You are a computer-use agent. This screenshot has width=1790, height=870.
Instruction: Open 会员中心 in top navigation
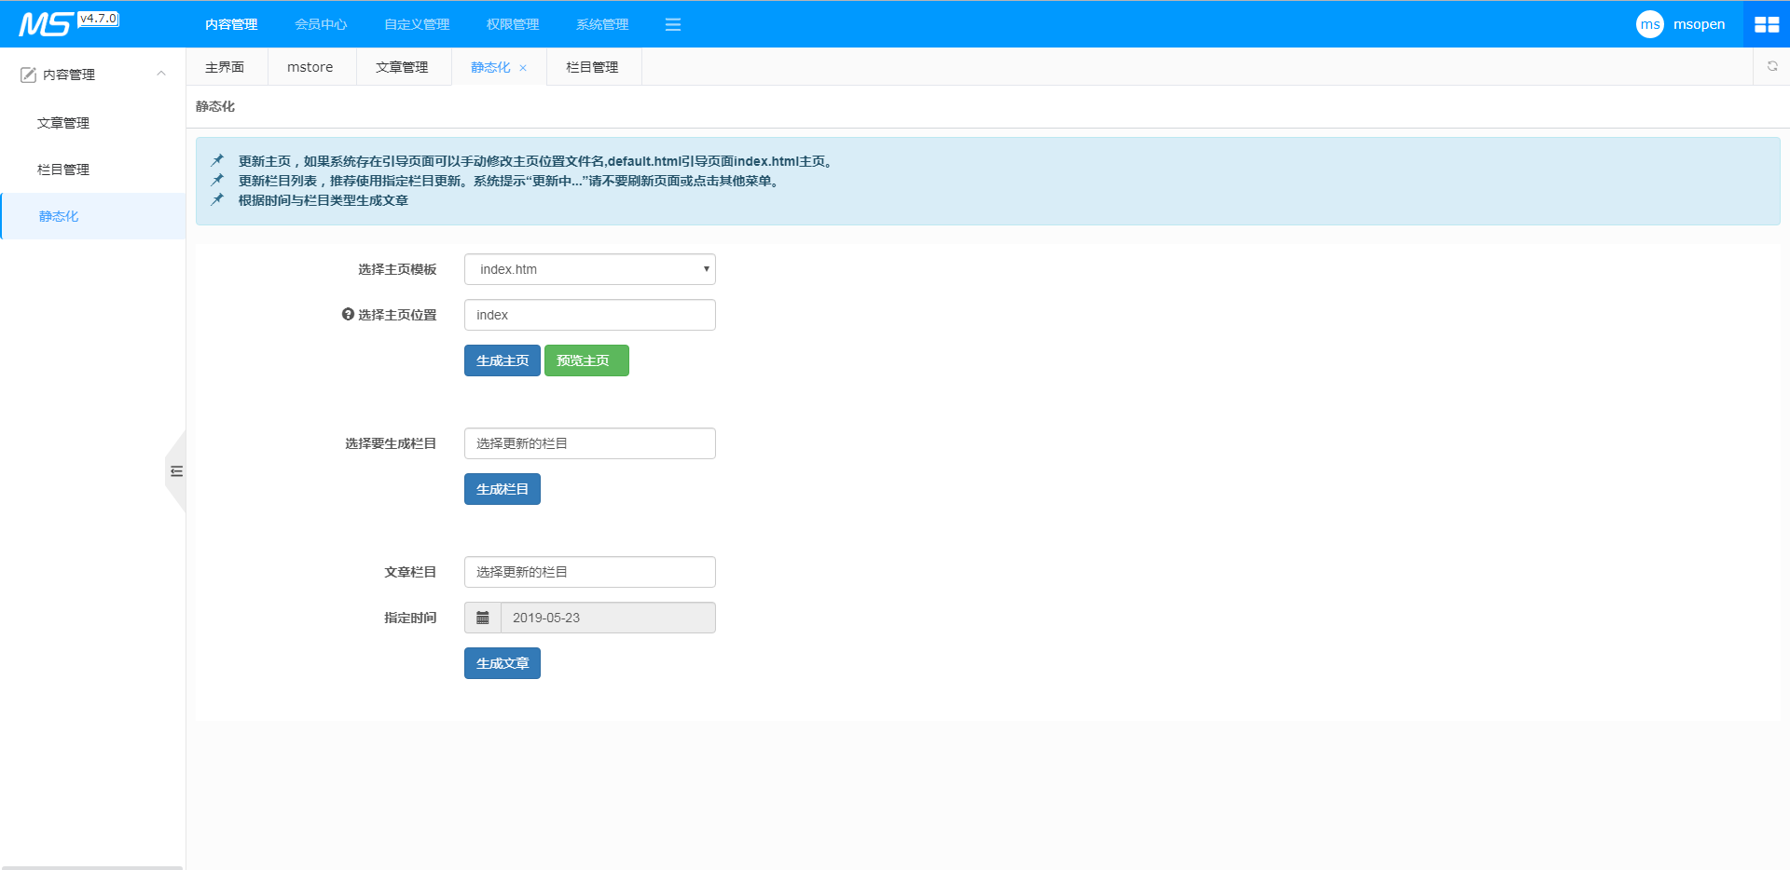click(x=321, y=24)
